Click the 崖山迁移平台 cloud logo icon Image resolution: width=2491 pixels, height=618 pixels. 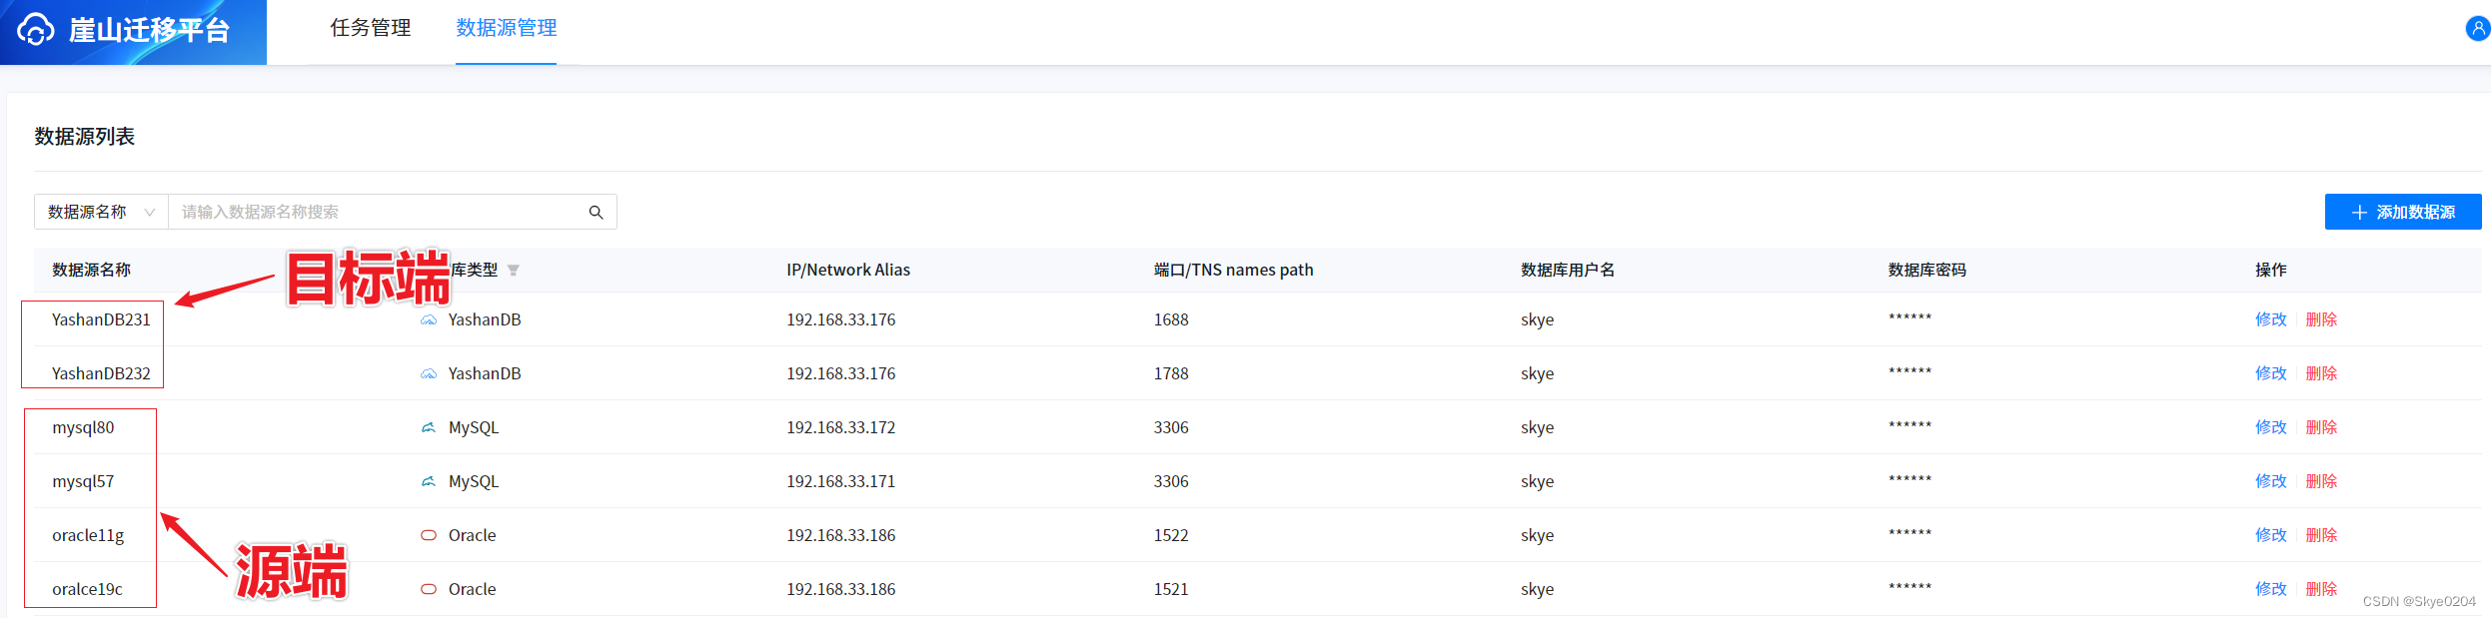pyautogui.click(x=36, y=30)
